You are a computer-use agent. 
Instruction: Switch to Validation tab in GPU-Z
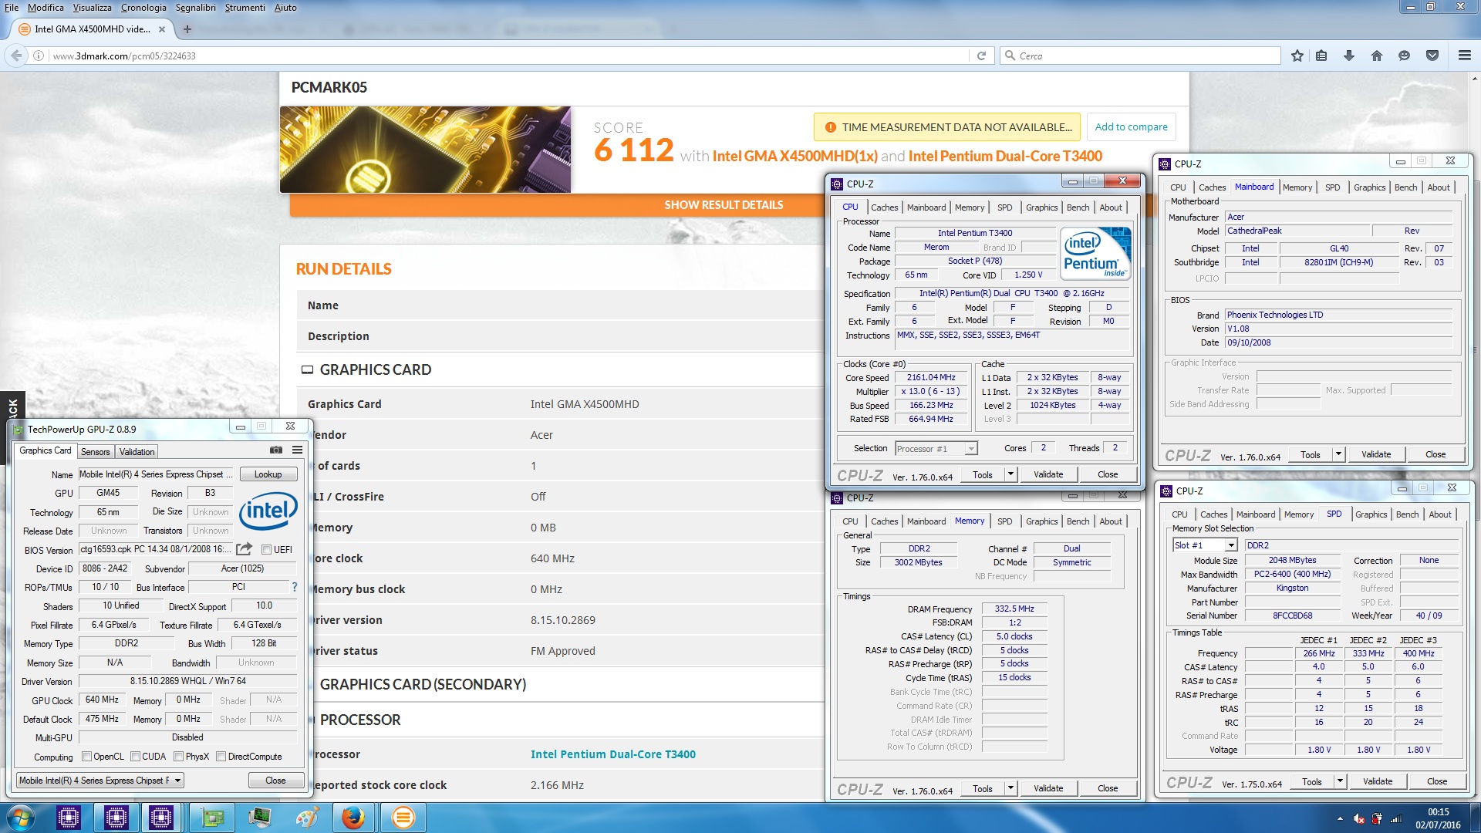[x=137, y=452]
